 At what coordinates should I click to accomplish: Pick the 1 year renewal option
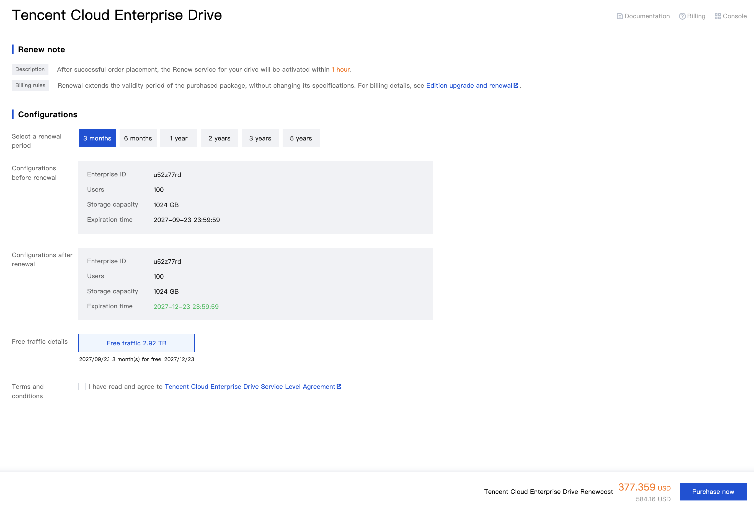[x=179, y=138]
